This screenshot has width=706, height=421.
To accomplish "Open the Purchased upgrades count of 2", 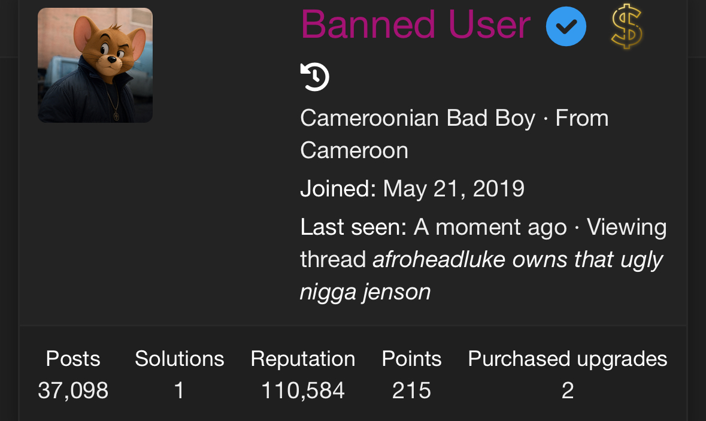I will click(x=567, y=390).
